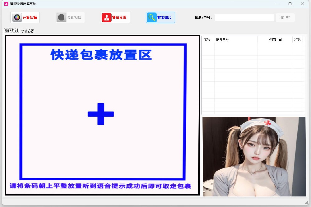
Task: Open the 功能设置 tab
Action: pos(27,31)
